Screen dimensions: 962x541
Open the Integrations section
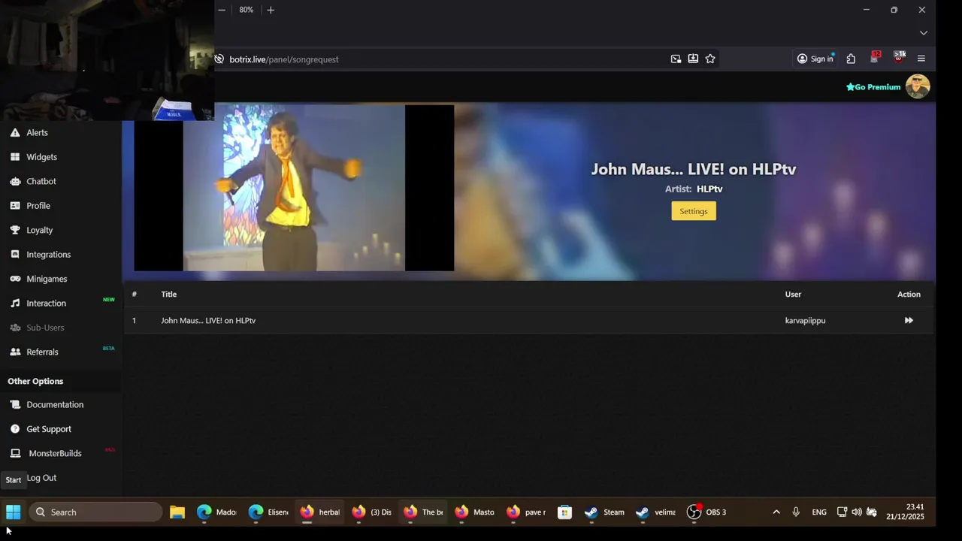(x=48, y=255)
